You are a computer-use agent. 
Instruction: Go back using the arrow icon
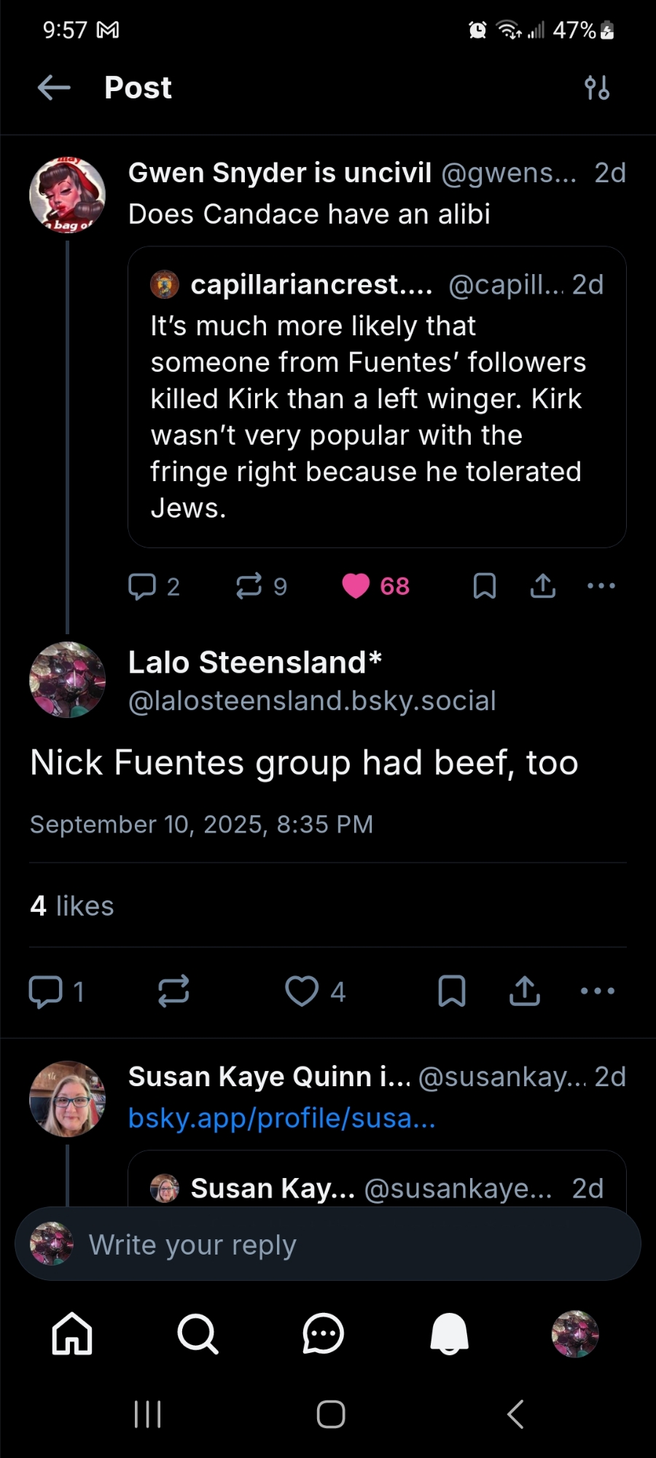(54, 88)
